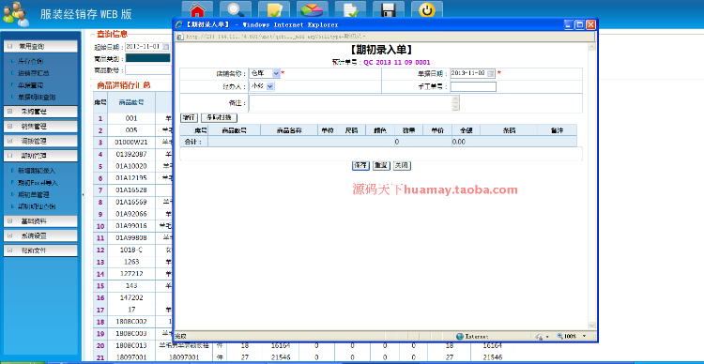Open the magnifying glass search toolbar icon
The image size is (704, 364).
click(236, 10)
